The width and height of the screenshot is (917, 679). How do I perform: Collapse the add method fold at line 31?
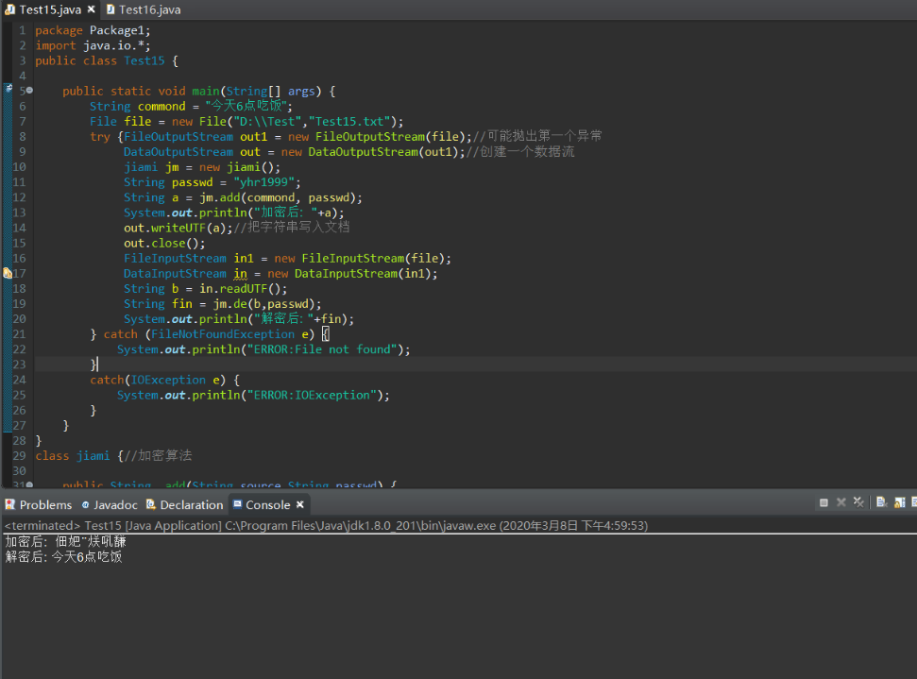[29, 485]
